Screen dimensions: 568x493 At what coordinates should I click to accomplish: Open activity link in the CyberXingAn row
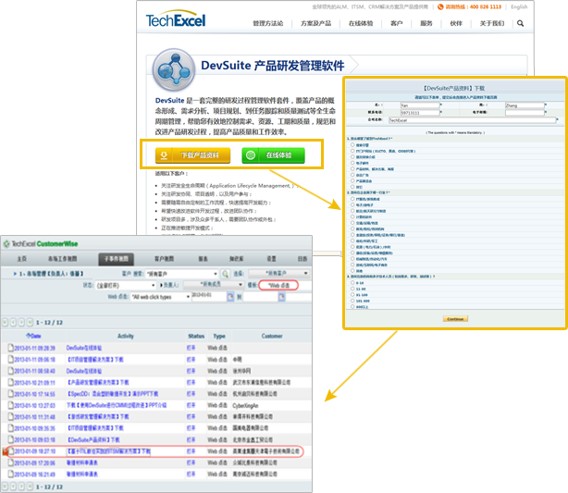117,405
